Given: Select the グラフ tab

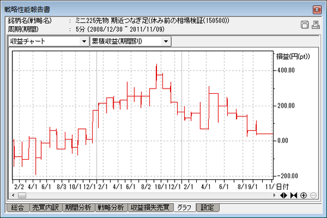Looking at the screenshot, I should [184, 207].
